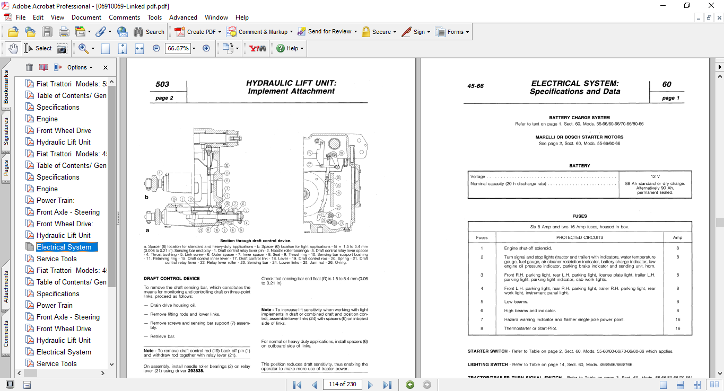The image size is (724, 391).
Task: Open the zoom percentage dropdown
Action: click(194, 48)
